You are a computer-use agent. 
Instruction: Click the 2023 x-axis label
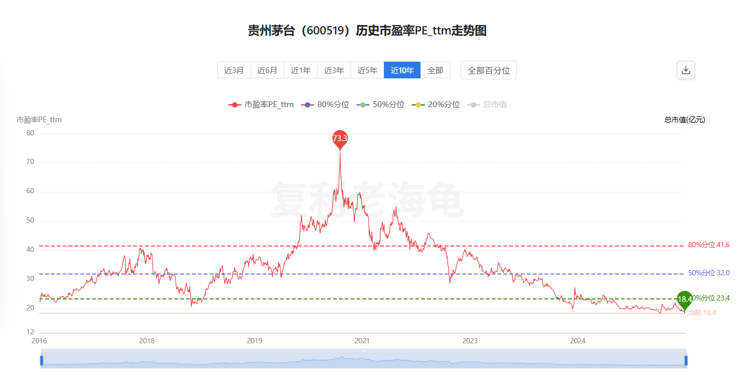(470, 341)
